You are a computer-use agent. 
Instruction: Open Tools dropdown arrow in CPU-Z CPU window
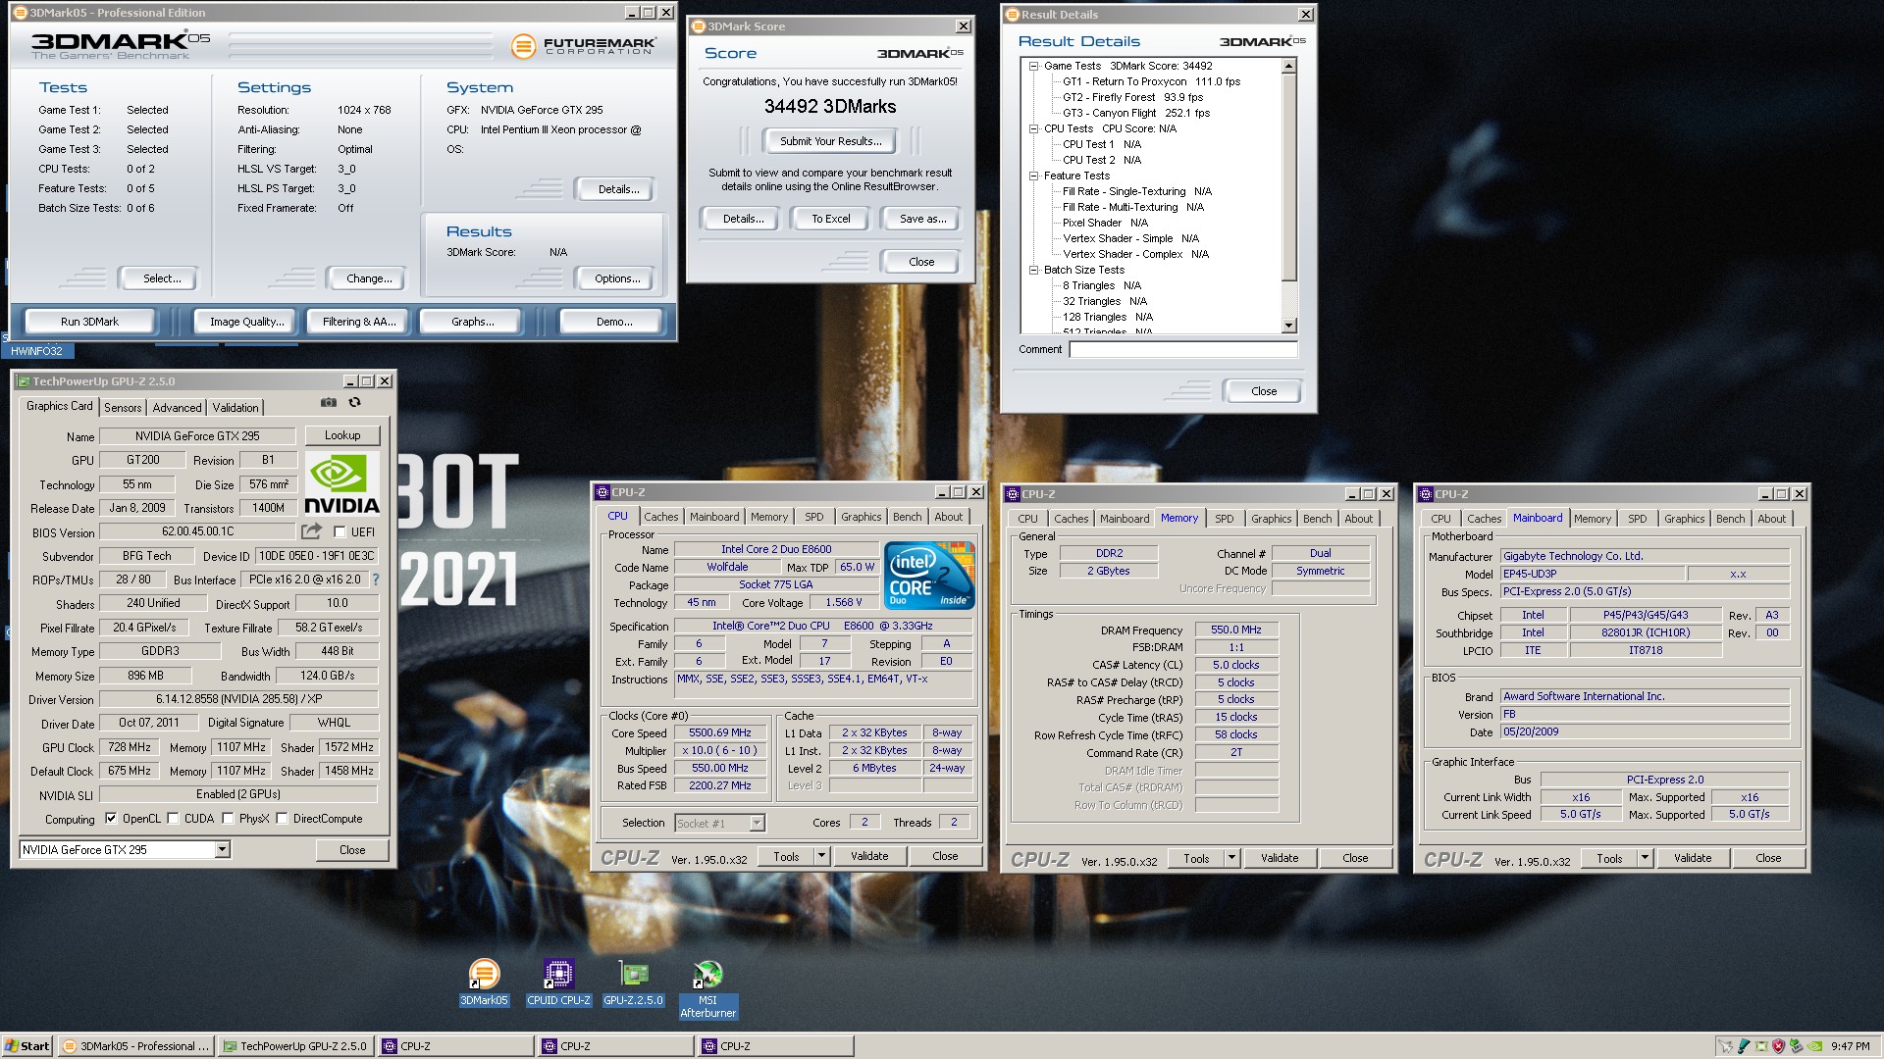click(x=821, y=857)
